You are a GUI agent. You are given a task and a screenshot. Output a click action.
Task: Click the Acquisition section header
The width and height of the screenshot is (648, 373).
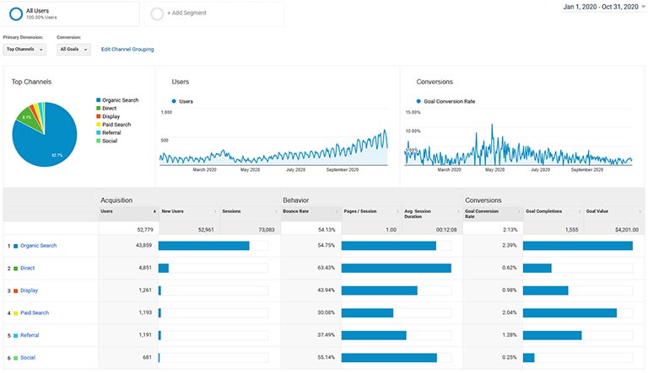coord(116,200)
